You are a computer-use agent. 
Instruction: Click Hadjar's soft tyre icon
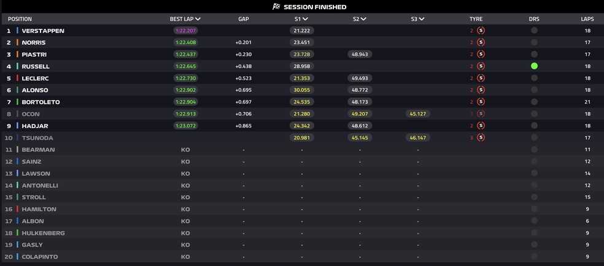click(x=481, y=126)
